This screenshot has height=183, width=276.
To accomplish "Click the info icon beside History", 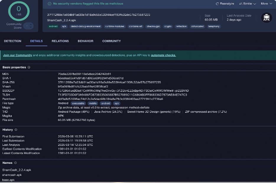I will (x=16, y=130).
